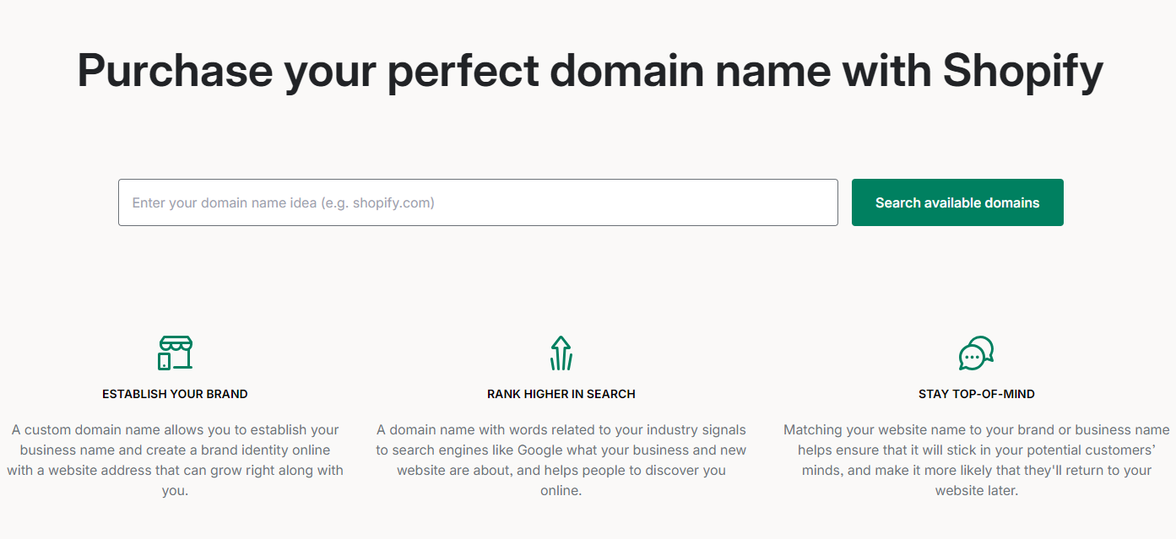This screenshot has height=539, width=1176.
Task: Click the main page heading
Action: tap(588, 71)
